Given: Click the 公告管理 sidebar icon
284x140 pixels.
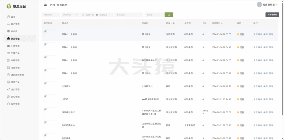Looking at the screenshot, I should point(8,104).
